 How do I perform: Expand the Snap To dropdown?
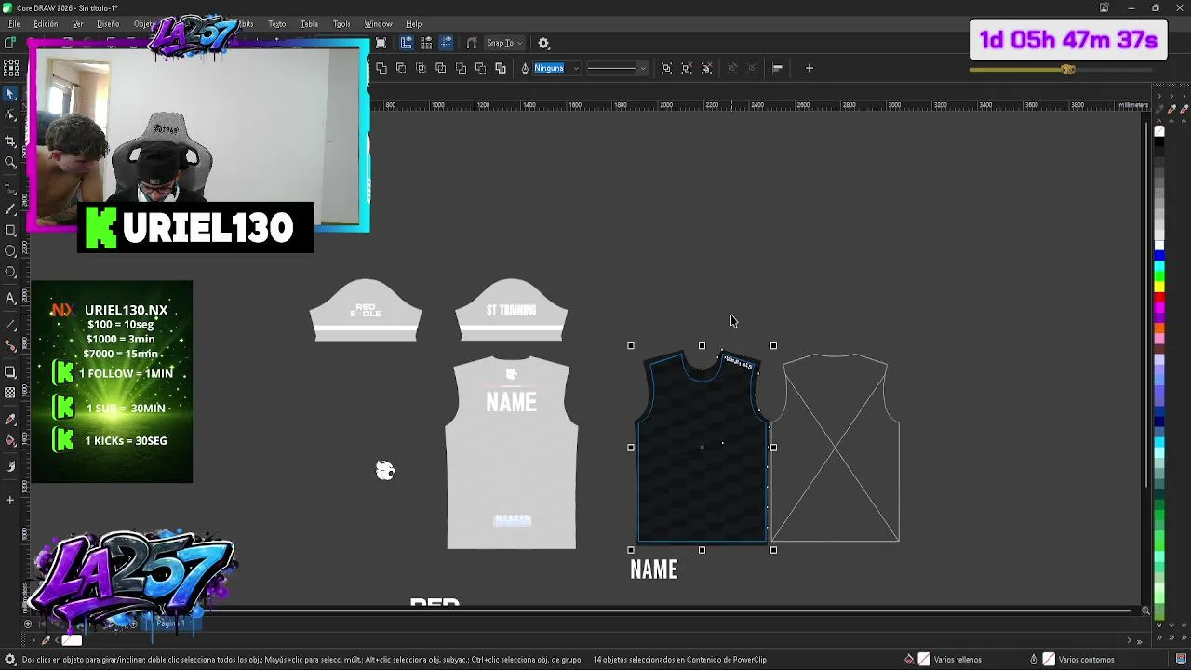coord(505,43)
